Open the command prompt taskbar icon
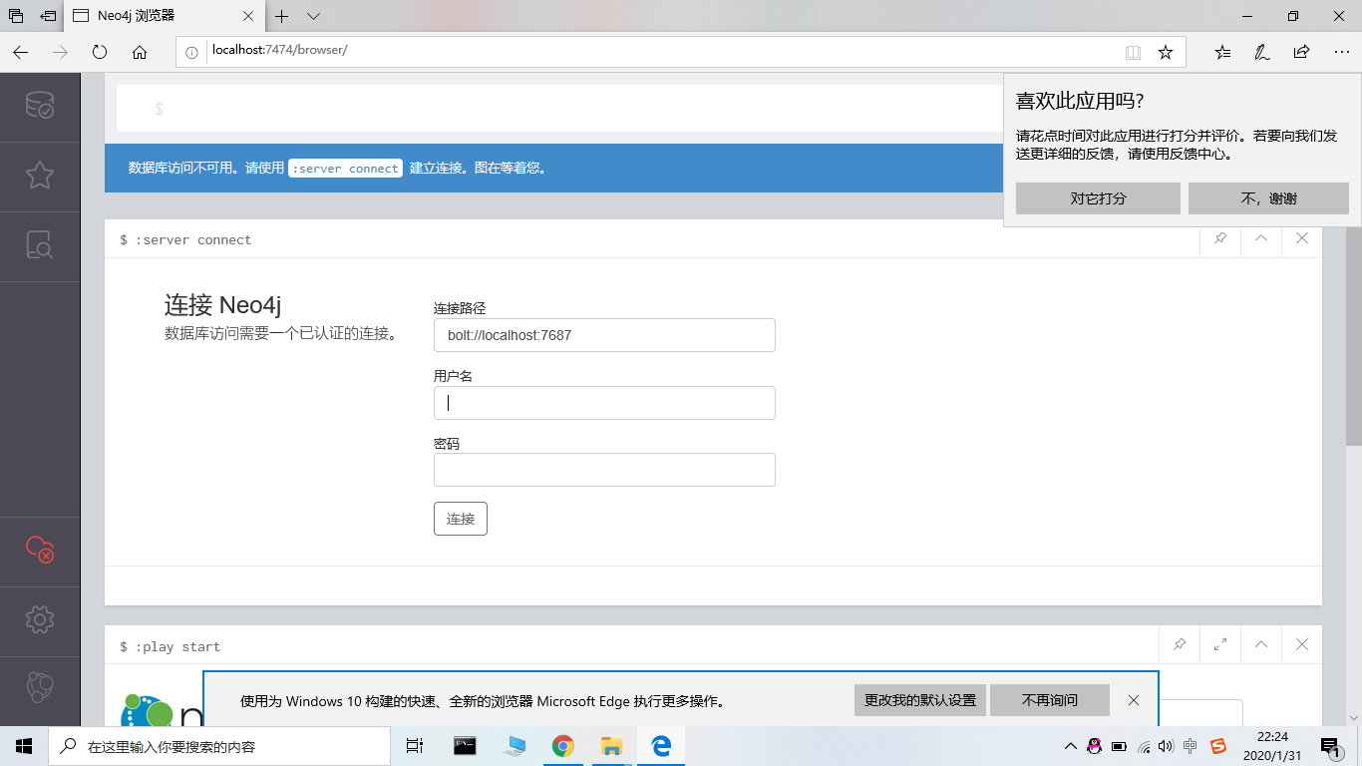 (x=465, y=746)
